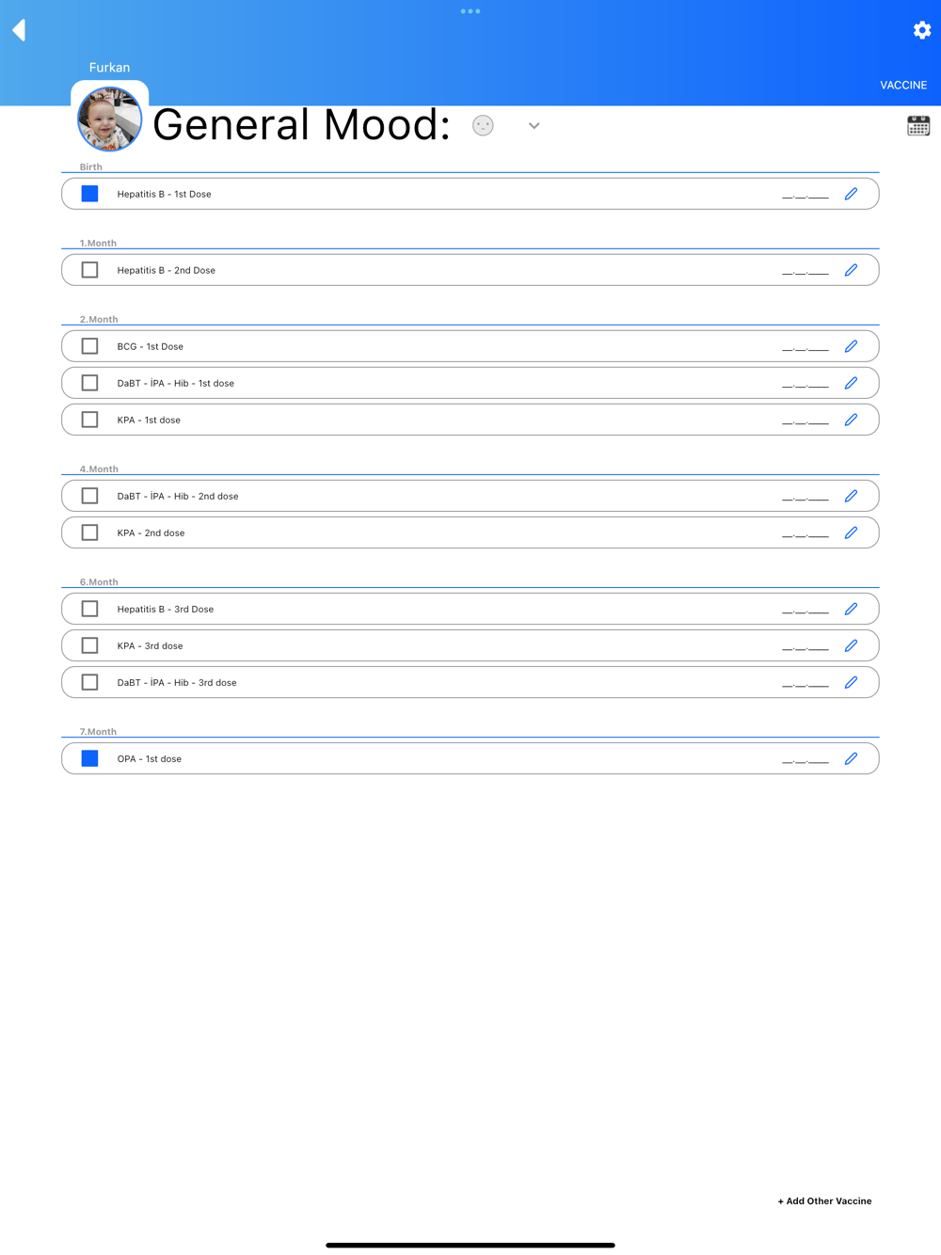The height and width of the screenshot is (1255, 941).
Task: Tap Furkan's baby profile photo
Action: coord(109,119)
